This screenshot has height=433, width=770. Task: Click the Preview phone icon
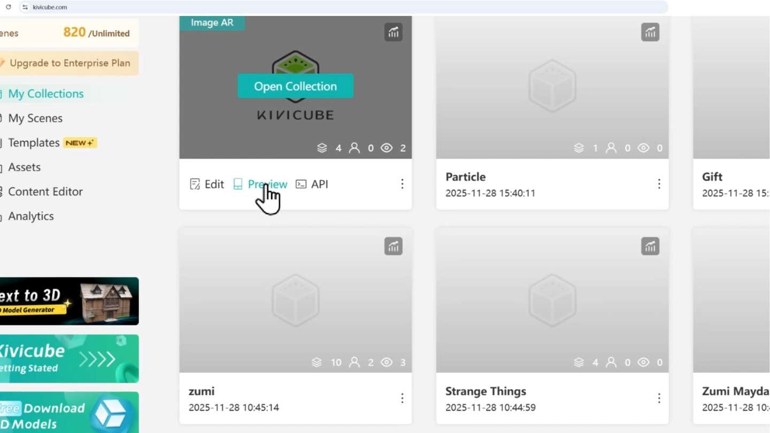coord(238,184)
